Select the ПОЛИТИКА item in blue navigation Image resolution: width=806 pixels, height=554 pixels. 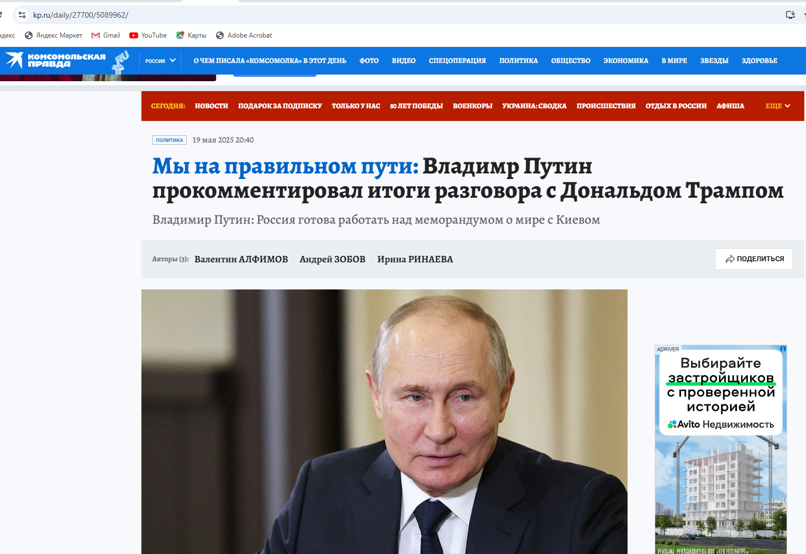[518, 61]
